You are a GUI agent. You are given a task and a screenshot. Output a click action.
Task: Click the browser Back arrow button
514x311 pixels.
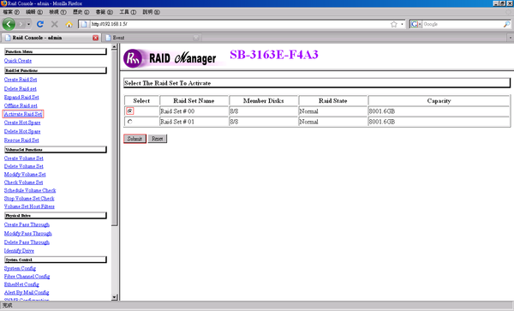(9, 24)
